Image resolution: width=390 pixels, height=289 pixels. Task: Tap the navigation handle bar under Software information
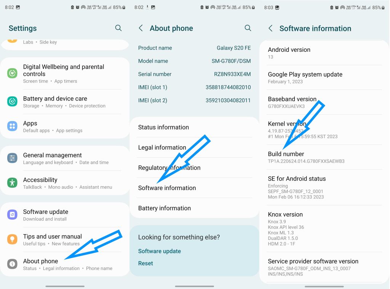(x=324, y=286)
